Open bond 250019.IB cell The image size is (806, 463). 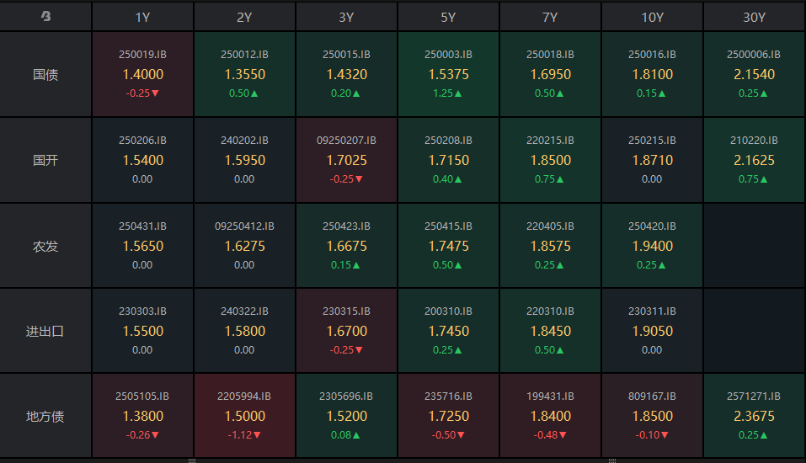(142, 74)
